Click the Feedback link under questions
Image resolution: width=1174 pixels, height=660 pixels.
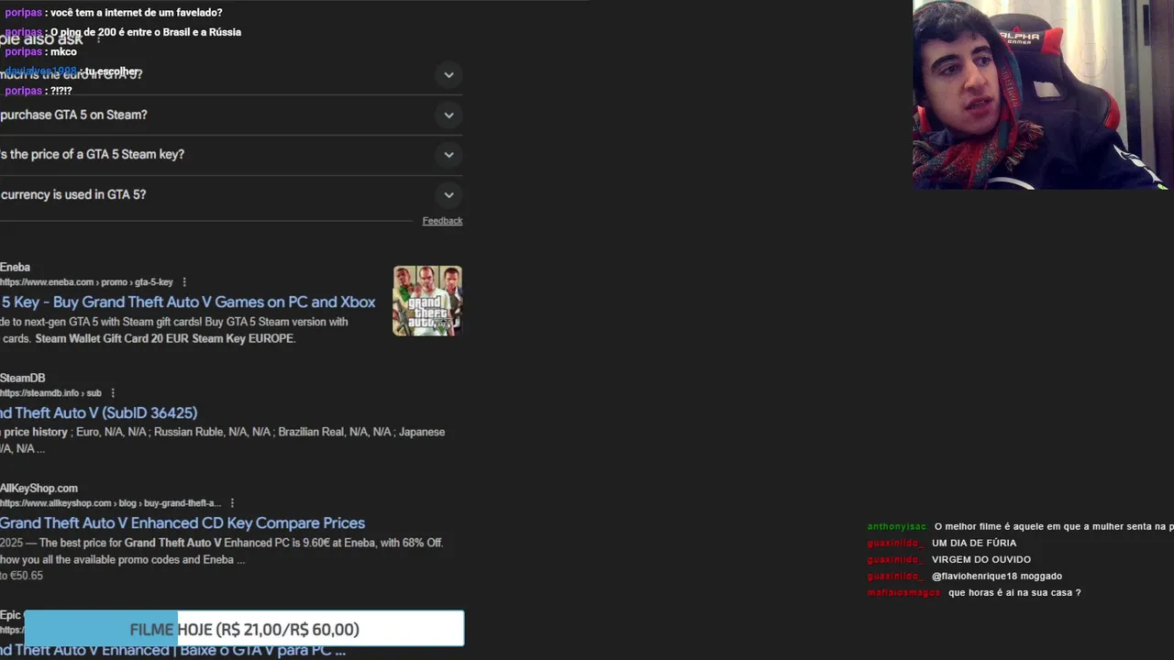442,221
